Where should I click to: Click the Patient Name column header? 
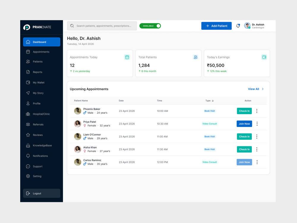tap(81, 101)
